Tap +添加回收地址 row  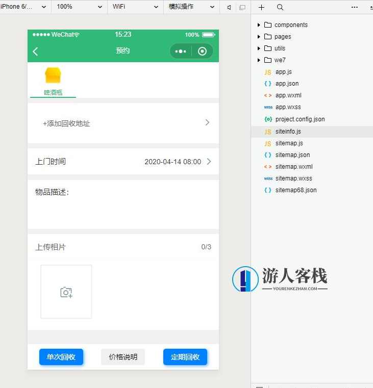(123, 123)
